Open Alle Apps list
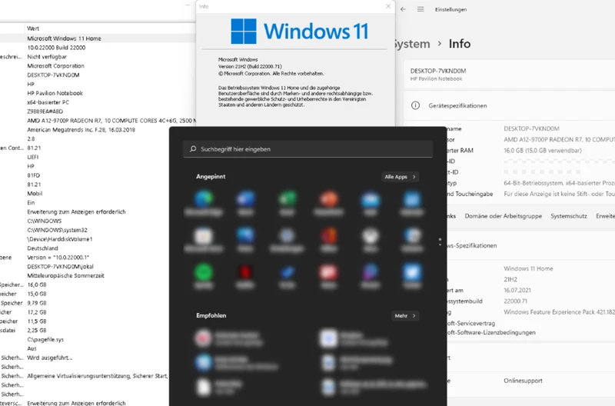 400,177
